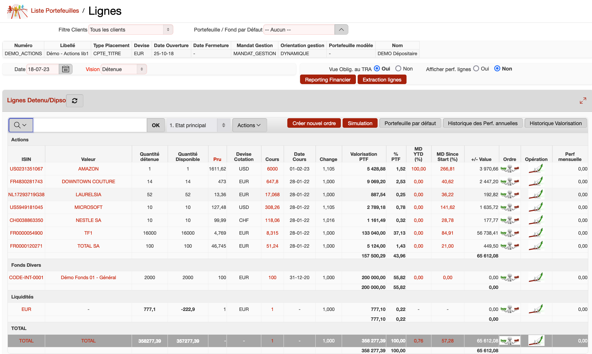Select Oui for Vue Oblig. au TRA
This screenshot has width=592, height=354.
point(377,68)
